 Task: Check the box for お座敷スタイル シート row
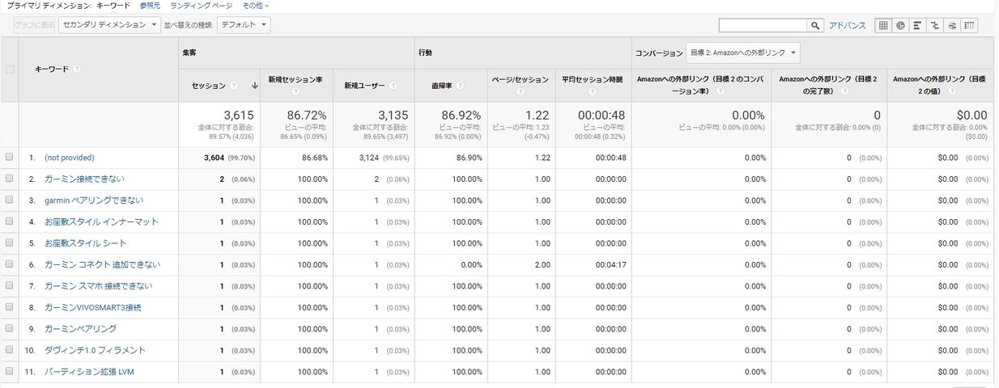click(10, 243)
